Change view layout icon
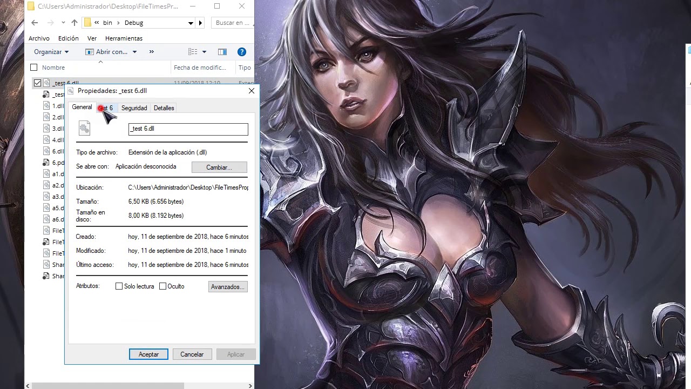 point(193,52)
